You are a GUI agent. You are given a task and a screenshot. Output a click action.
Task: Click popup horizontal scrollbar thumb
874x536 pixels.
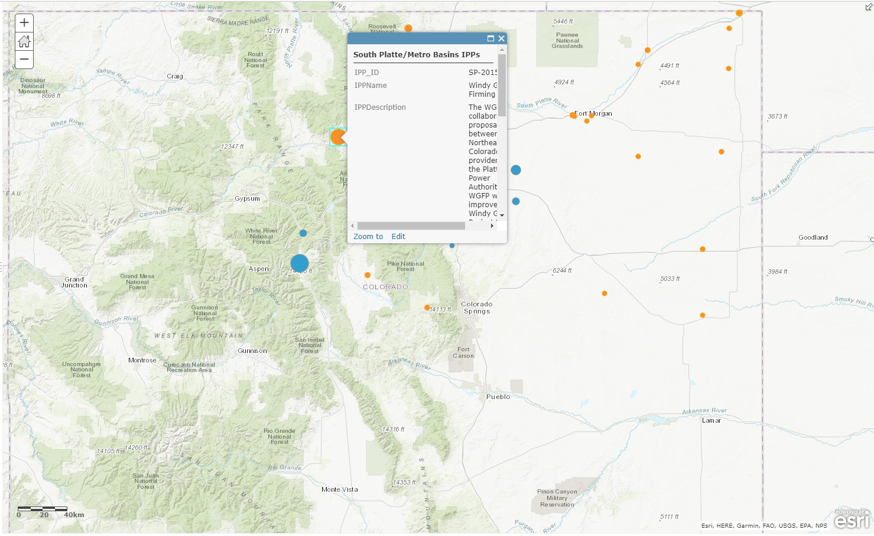(411, 225)
